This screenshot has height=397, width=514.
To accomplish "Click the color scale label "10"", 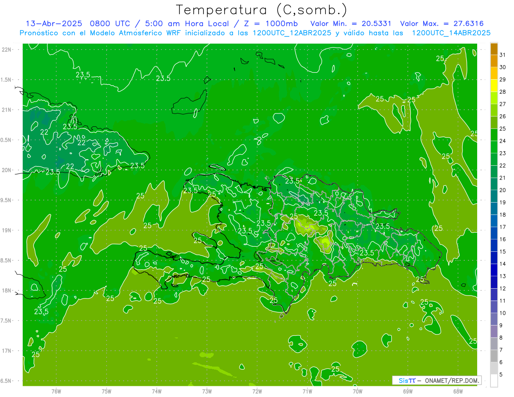I will point(503,313).
